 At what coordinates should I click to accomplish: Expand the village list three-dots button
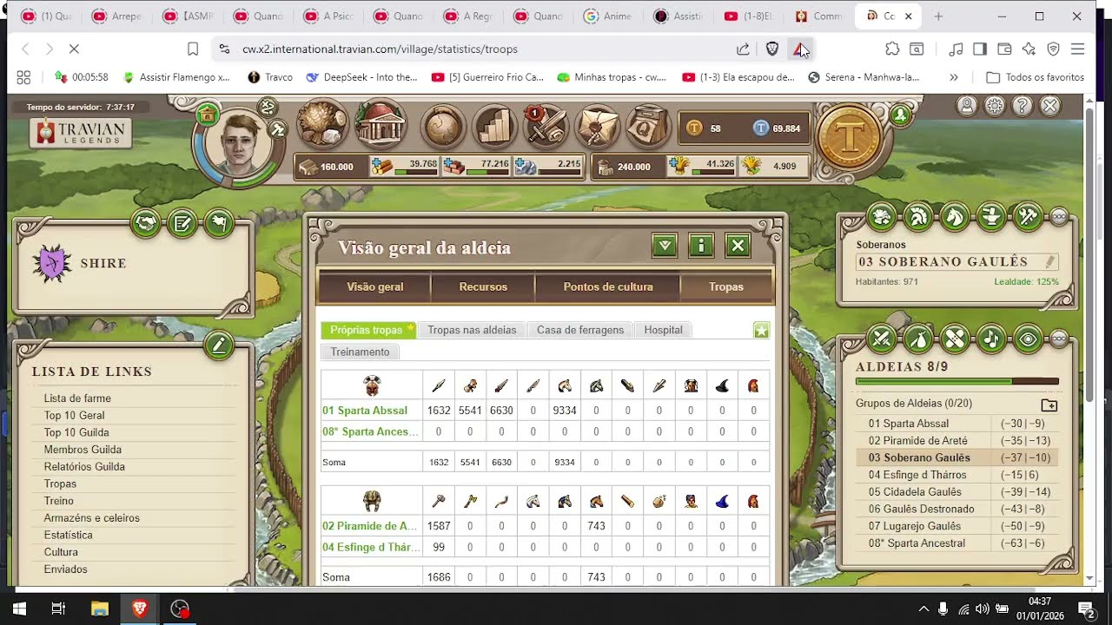[x=1059, y=339]
